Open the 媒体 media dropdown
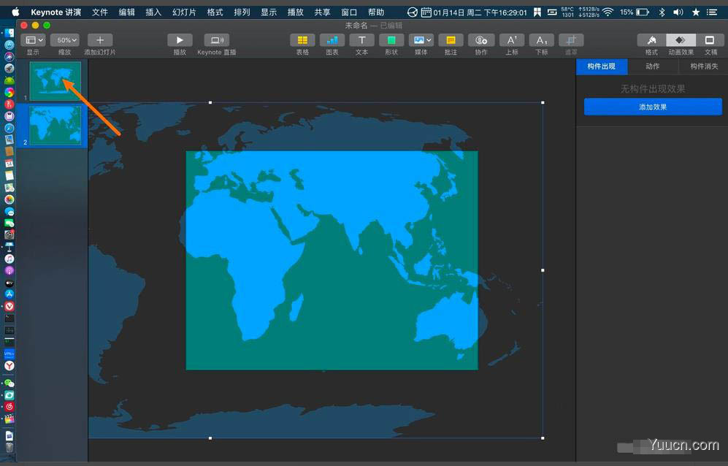The height and width of the screenshot is (466, 728). [421, 40]
